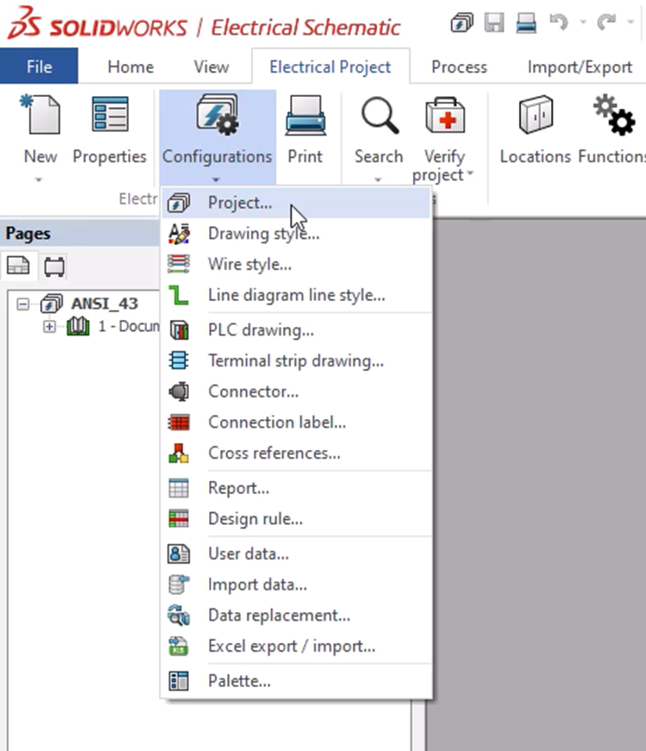Click the Connection label menu icon
The width and height of the screenshot is (646, 751).
[x=179, y=422]
